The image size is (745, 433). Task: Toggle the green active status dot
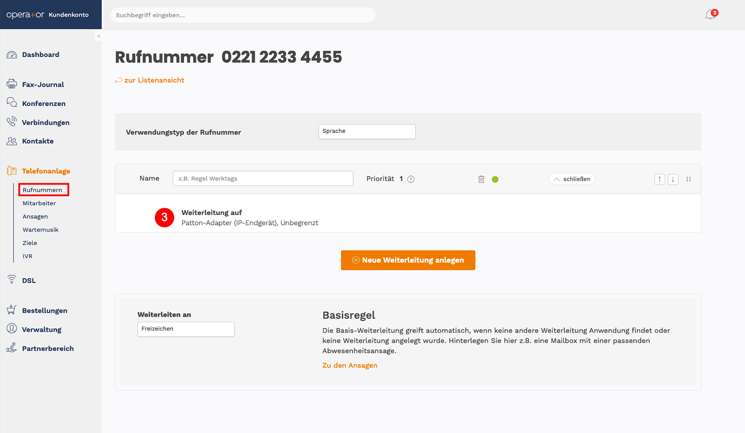pos(495,179)
